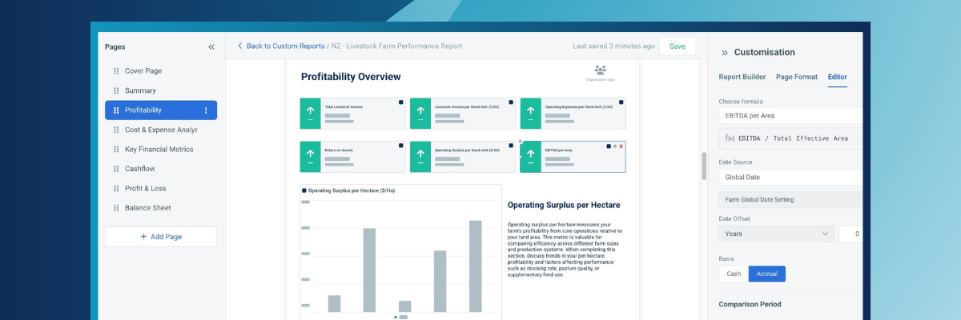Click the green arrow icon on Total Livestock Income
This screenshot has width=961, height=320.
pyautogui.click(x=310, y=114)
